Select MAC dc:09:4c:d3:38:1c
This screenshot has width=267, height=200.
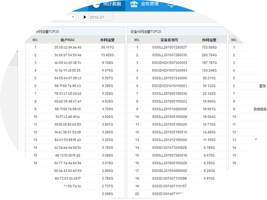point(68,63)
